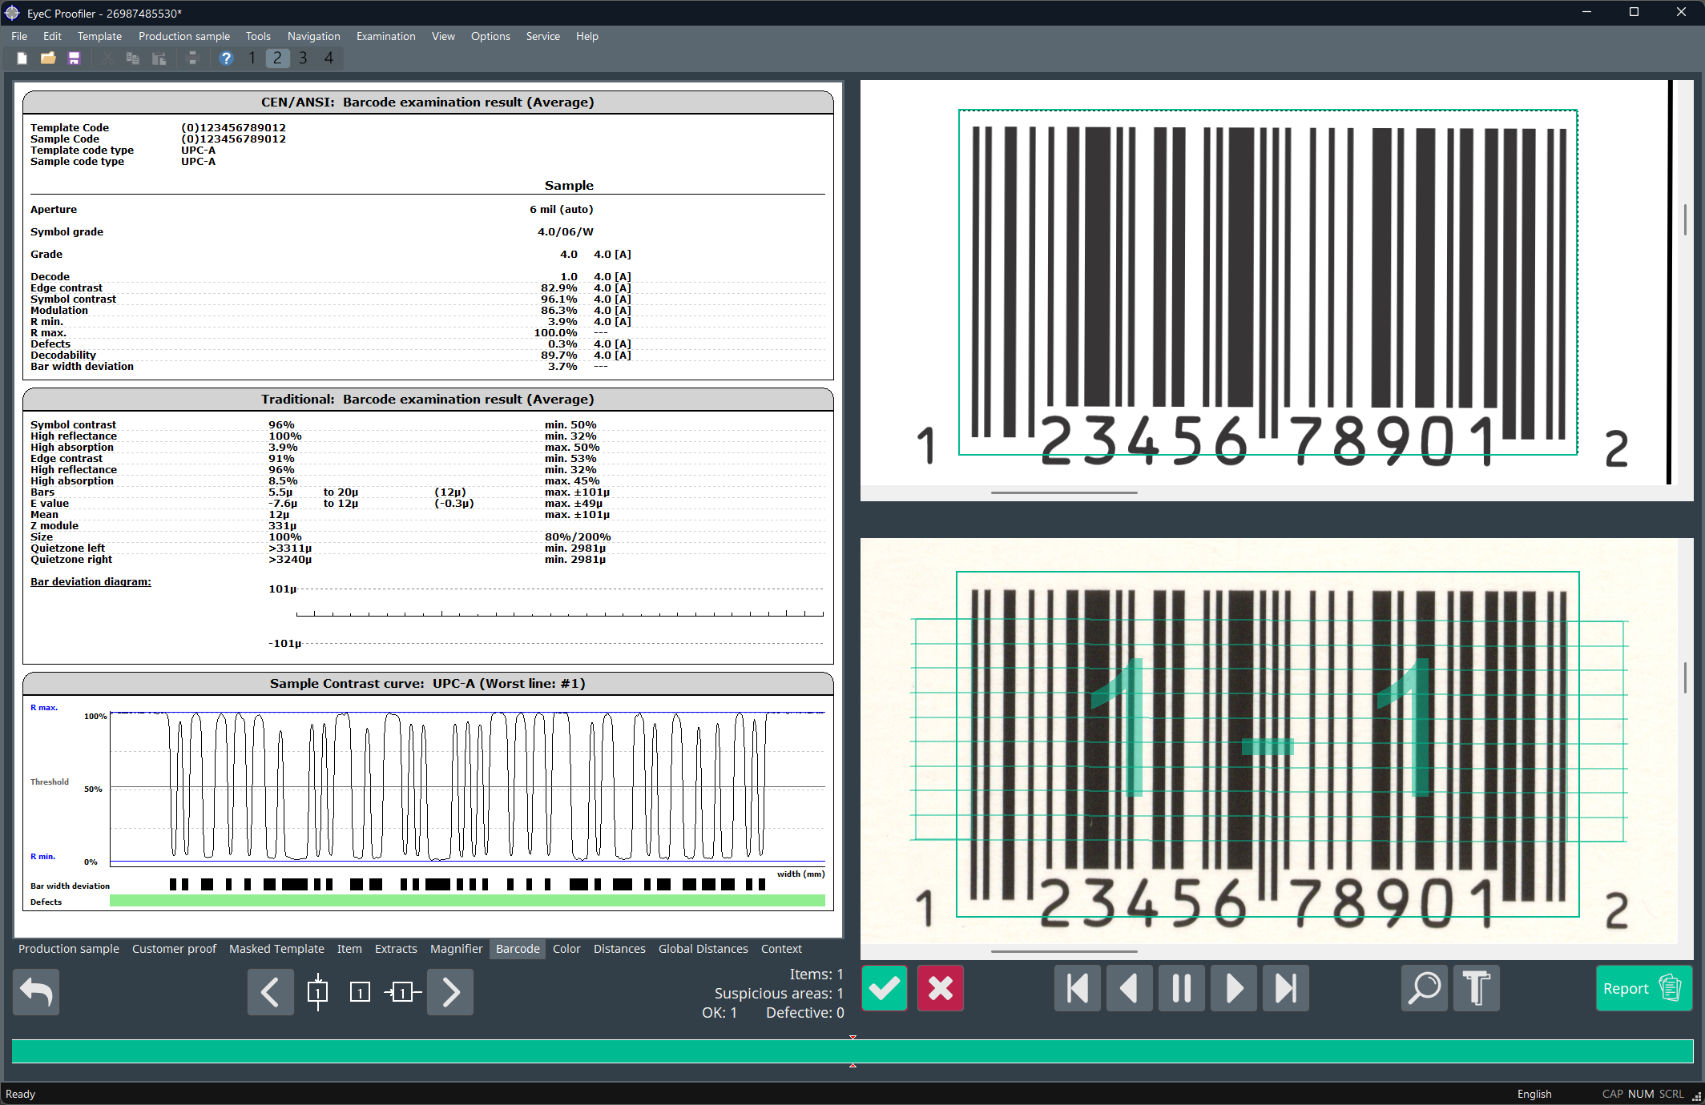Switch to the Global Distances tab
This screenshot has height=1105, width=1705.
coord(703,949)
